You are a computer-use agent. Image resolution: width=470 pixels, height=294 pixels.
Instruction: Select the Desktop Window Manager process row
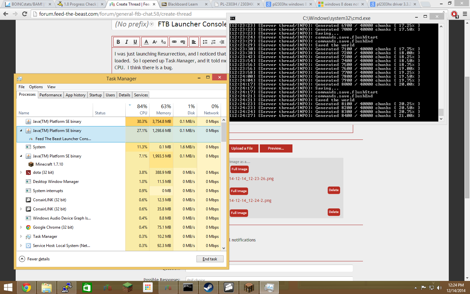point(119,182)
